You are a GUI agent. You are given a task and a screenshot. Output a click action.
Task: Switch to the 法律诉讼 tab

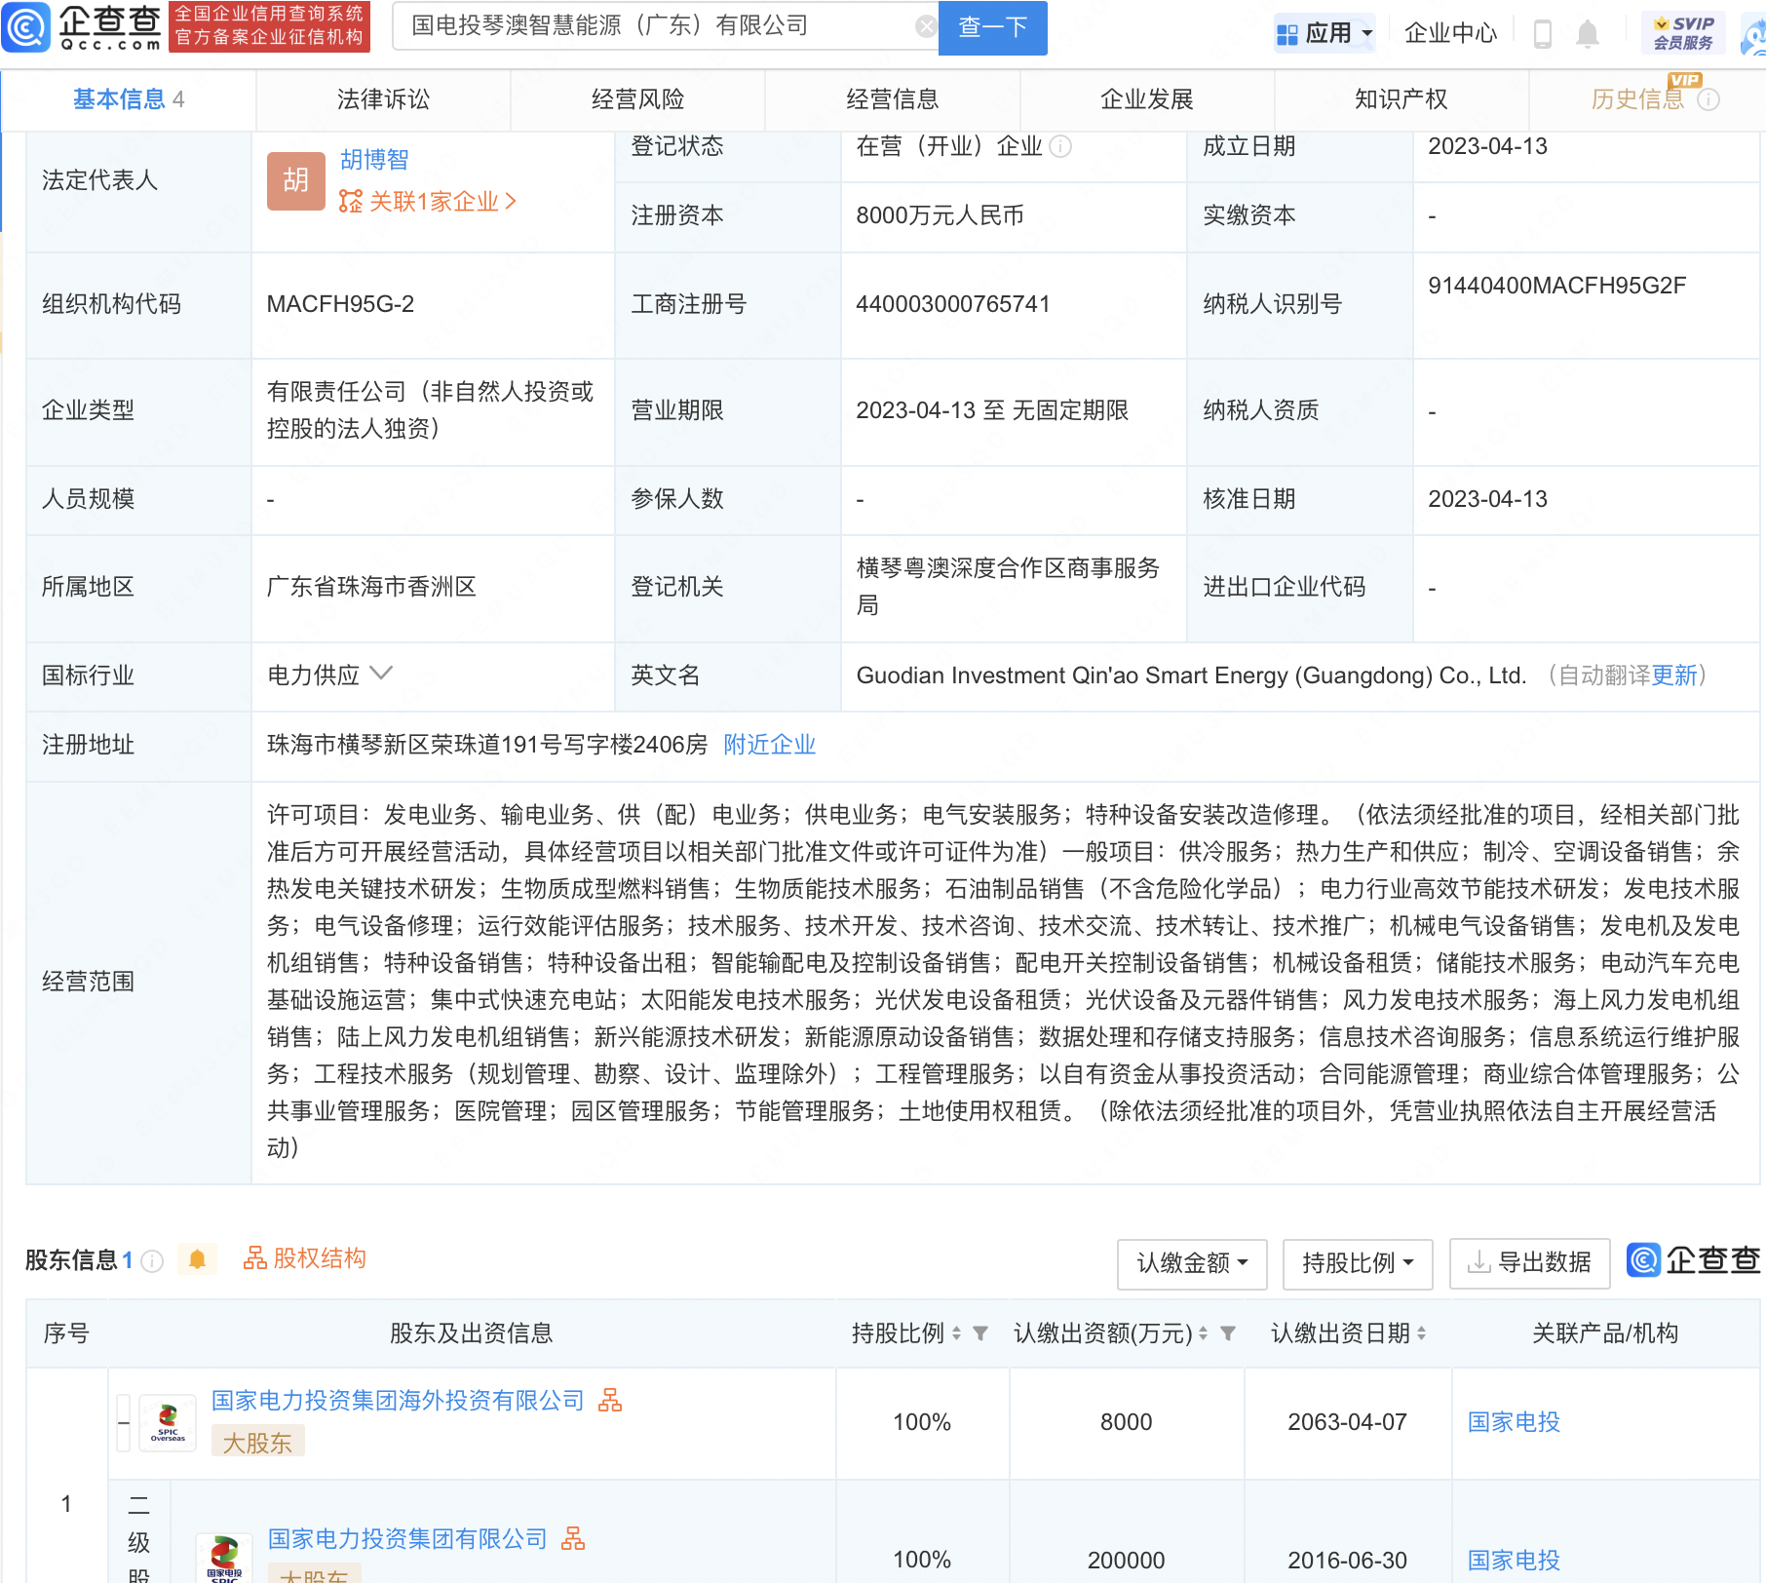point(382,98)
